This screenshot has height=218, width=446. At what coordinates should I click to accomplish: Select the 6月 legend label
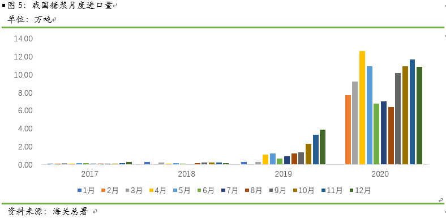[208, 190]
